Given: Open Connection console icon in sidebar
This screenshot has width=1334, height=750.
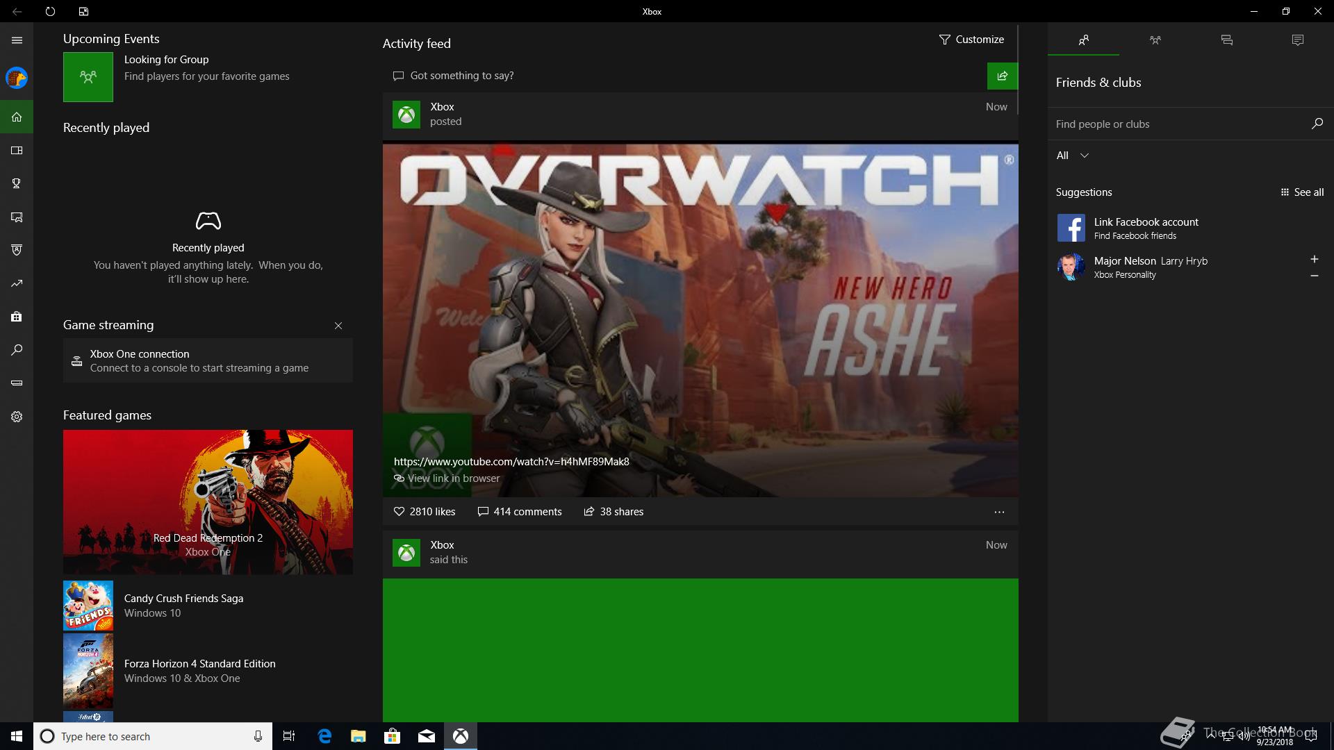Looking at the screenshot, I should (17, 383).
